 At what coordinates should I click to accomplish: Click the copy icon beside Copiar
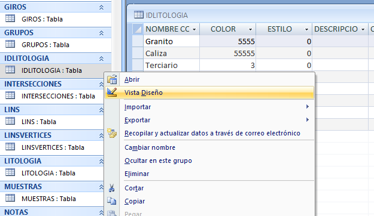(x=112, y=201)
